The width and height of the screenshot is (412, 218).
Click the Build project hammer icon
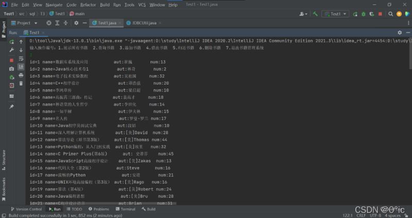(314, 14)
